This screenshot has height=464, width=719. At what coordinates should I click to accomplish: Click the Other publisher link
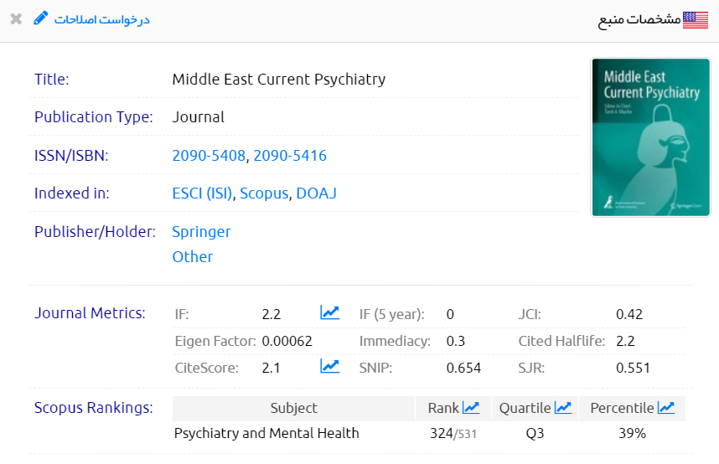(193, 256)
